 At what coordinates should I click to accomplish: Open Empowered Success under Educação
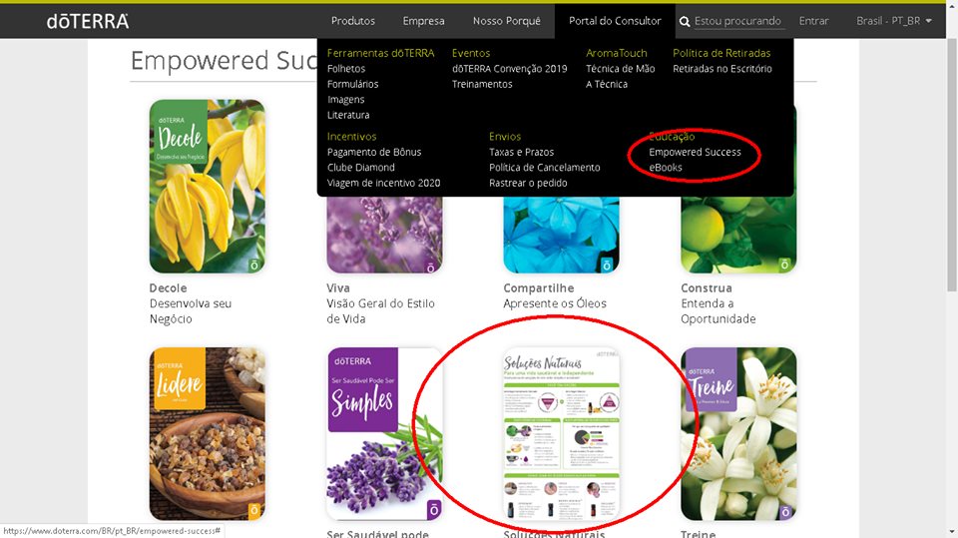[695, 152]
